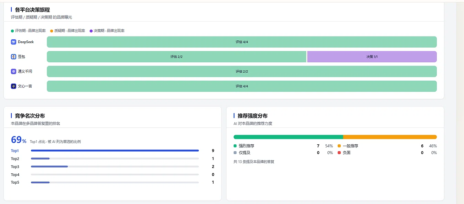Click the green 强烈推荐 legend square
The height and width of the screenshot is (204, 464).
(235, 146)
